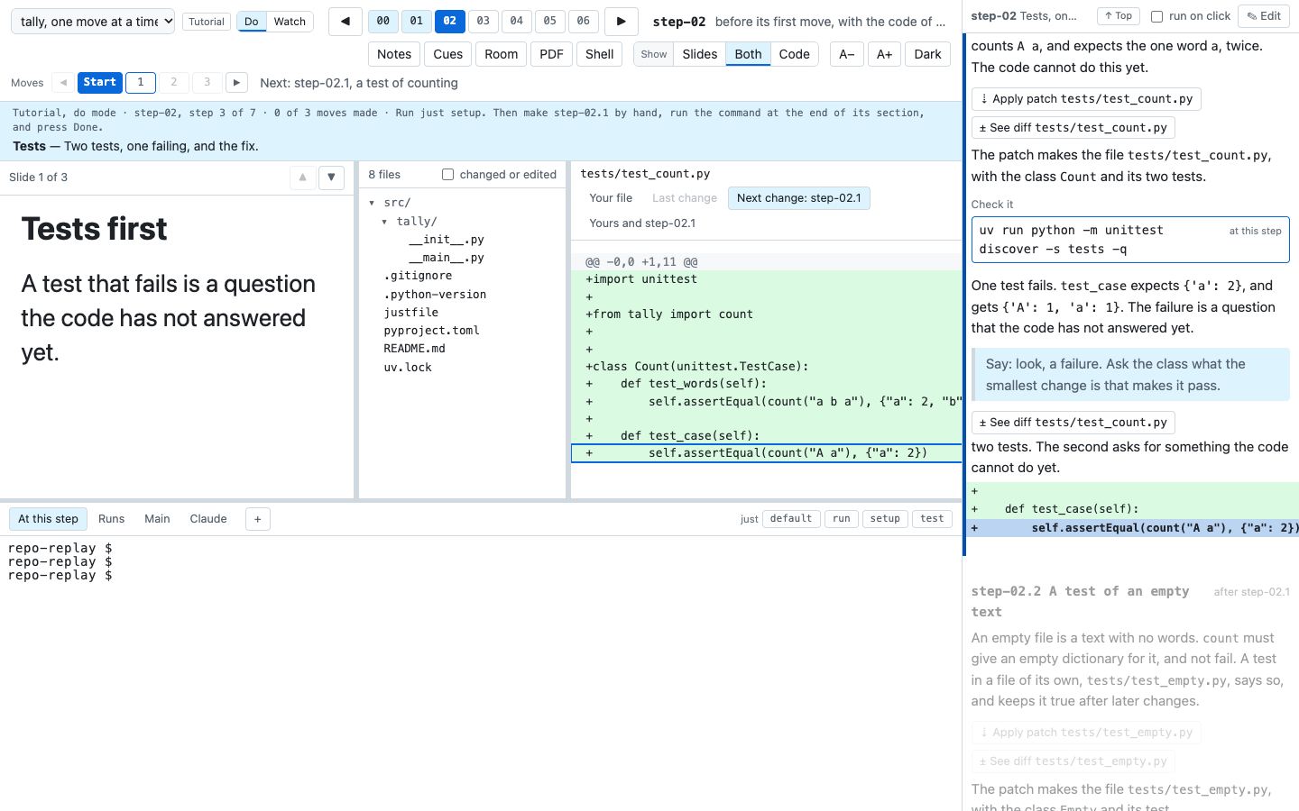Click the Start move button

(100, 83)
